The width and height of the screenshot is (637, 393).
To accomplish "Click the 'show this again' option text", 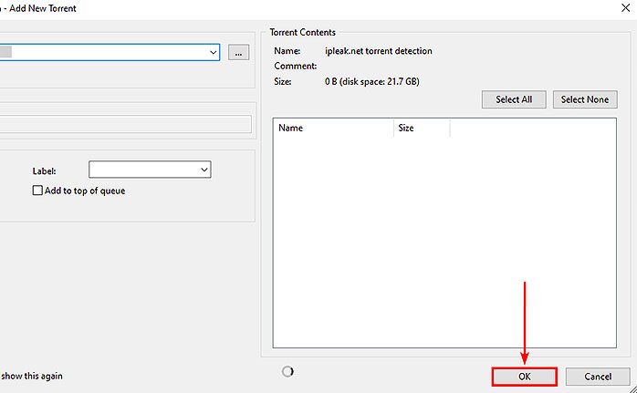I will tap(33, 376).
